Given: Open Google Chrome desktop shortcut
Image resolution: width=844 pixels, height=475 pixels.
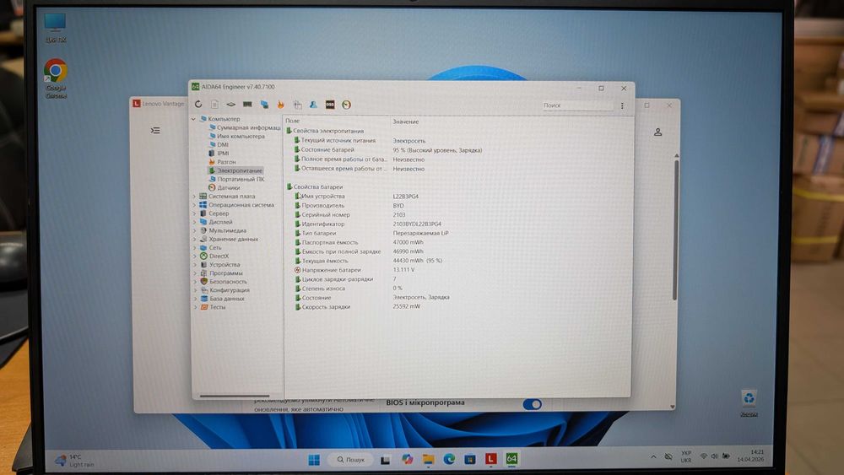Looking at the screenshot, I should [x=56, y=78].
